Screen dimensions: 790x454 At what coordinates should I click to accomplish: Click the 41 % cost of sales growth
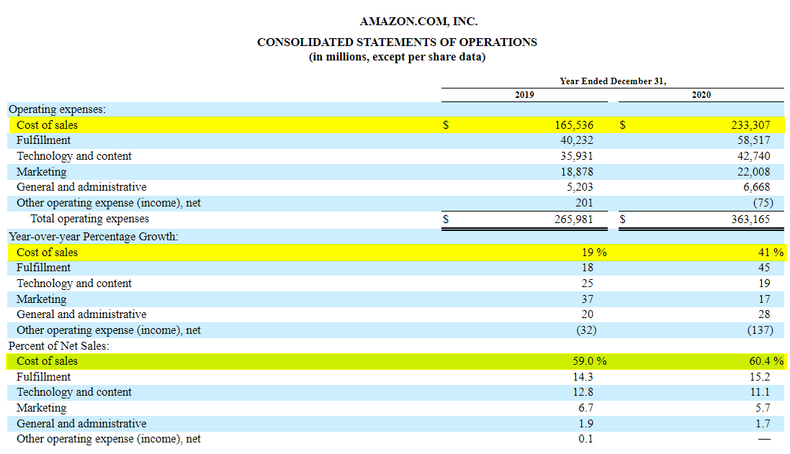(x=766, y=253)
